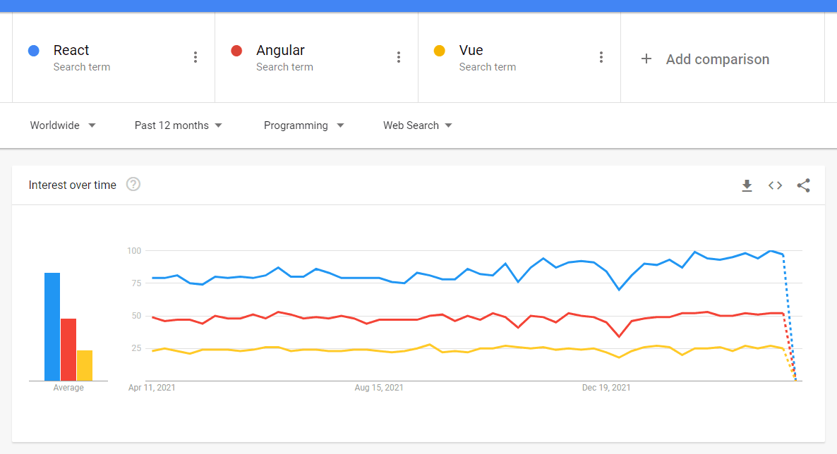Open the options menu for Angular
Screen dimensions: 837x454
pyautogui.click(x=398, y=57)
